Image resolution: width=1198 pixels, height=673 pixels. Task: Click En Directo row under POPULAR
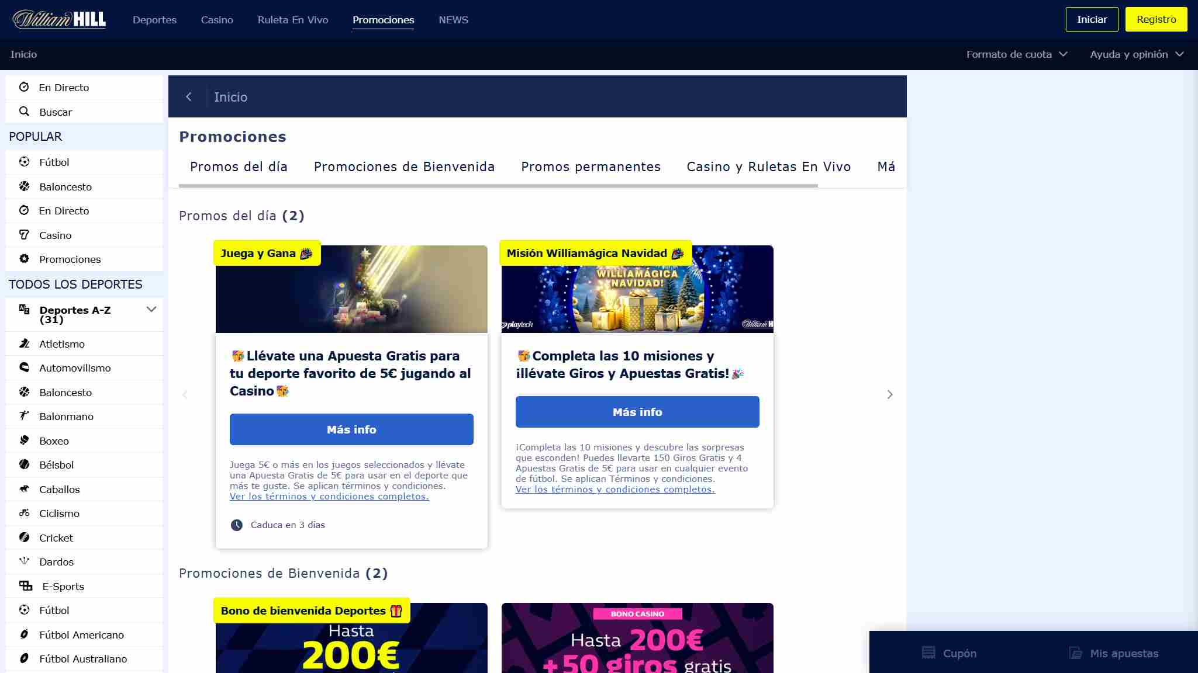tap(84, 210)
